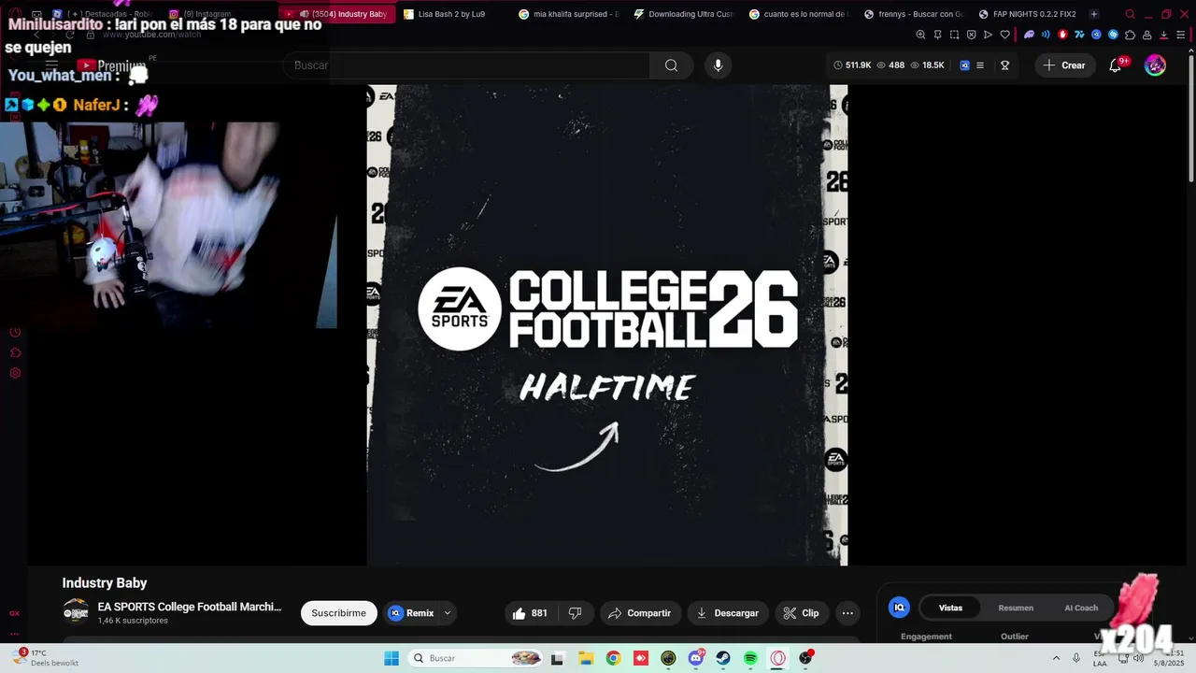Screen dimensions: 1196x673
Task: Open the EA SPORTS College Football channel name
Action: pyautogui.click(x=190, y=607)
